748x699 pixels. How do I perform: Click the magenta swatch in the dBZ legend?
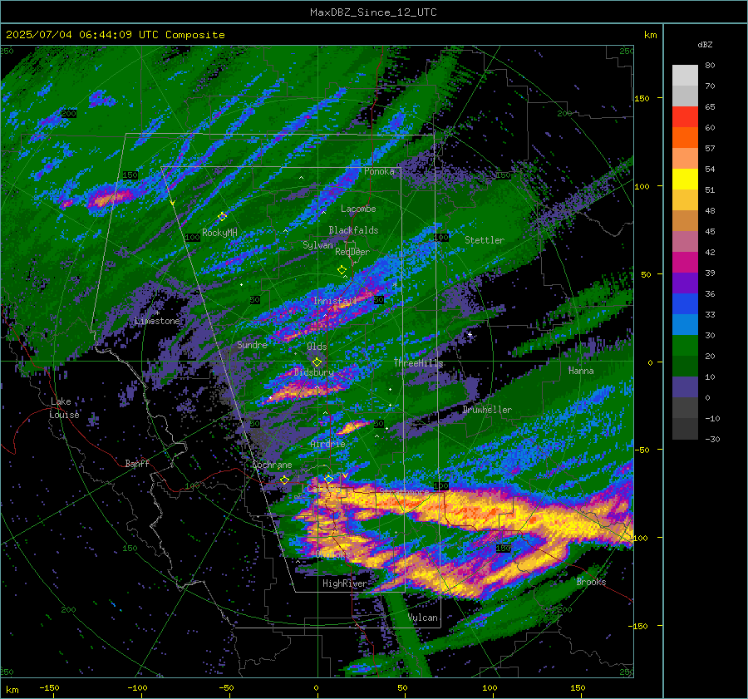(685, 263)
